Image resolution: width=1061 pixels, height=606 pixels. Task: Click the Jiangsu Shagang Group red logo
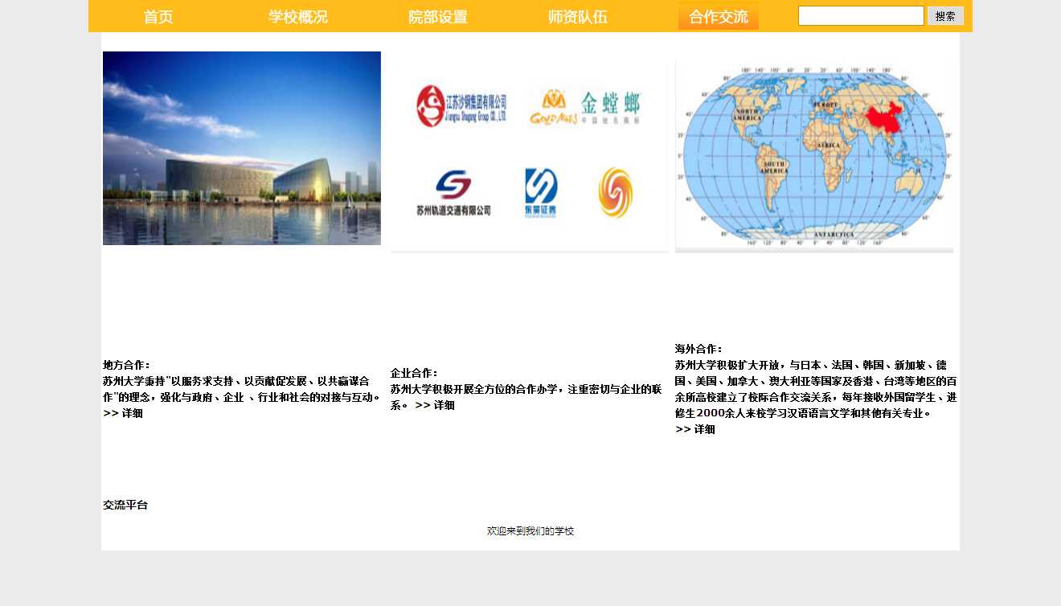click(x=461, y=106)
